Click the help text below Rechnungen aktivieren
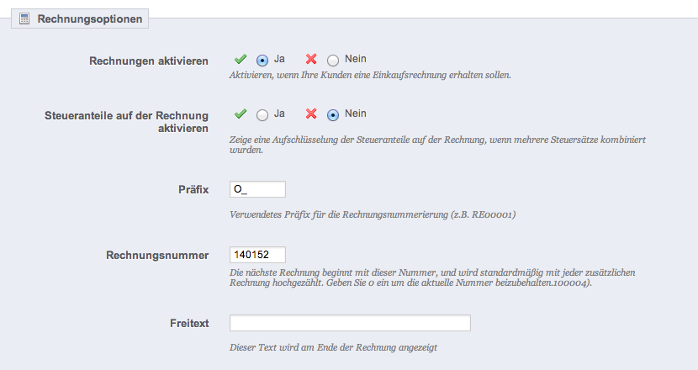Image resolution: width=698 pixels, height=370 pixels. point(370,75)
